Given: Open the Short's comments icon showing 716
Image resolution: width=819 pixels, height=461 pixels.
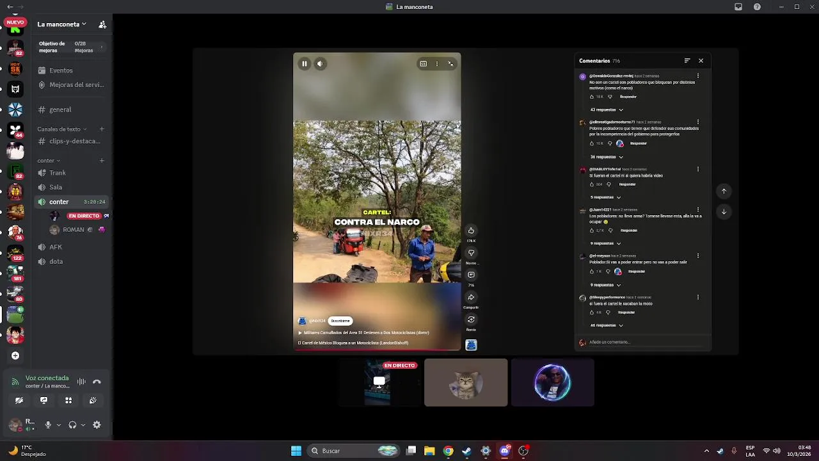Looking at the screenshot, I should click(x=471, y=275).
